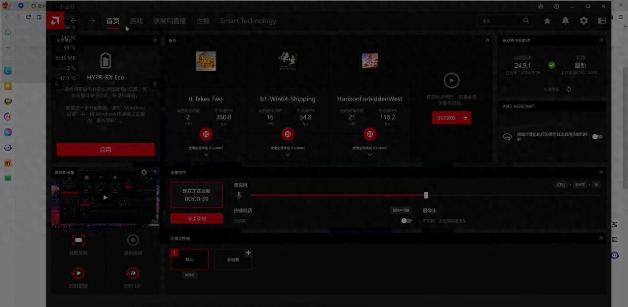Click the browser reload icon behind
The width and height of the screenshot is (628, 307).
[28, 17]
